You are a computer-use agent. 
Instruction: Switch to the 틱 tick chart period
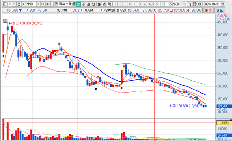(109, 4)
